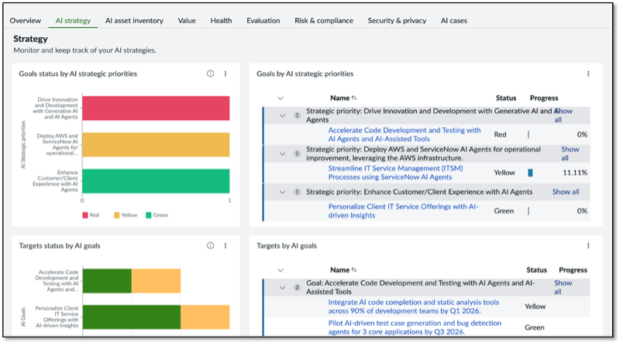
Task: Open kebab menu of Goals status chart
Action: (225, 74)
